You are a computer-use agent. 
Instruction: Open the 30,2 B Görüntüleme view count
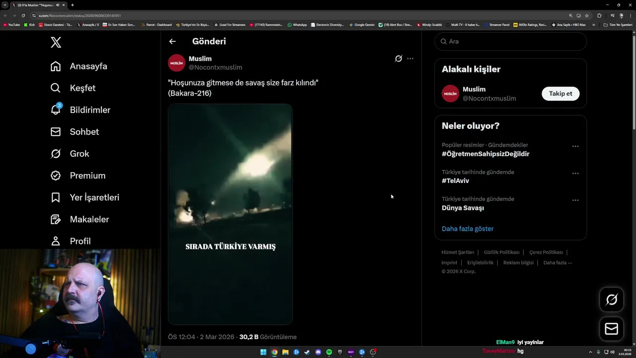tap(268, 337)
